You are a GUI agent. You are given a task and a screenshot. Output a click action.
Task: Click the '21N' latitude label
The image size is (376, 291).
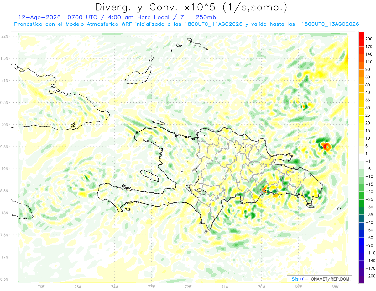[x=5, y=81]
